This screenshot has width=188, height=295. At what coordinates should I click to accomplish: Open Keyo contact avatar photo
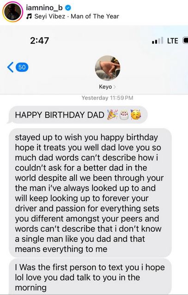pyautogui.click(x=108, y=68)
